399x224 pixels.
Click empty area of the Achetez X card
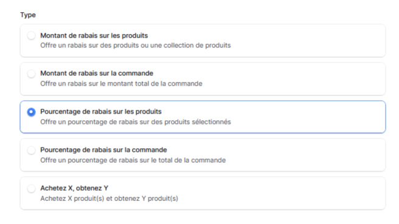pyautogui.click(x=305, y=193)
